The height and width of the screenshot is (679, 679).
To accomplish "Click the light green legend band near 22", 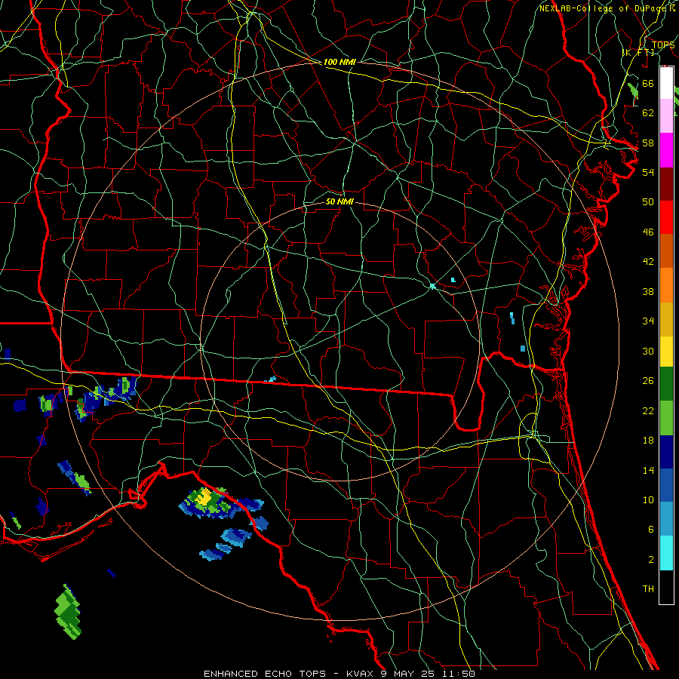I will coord(666,418).
